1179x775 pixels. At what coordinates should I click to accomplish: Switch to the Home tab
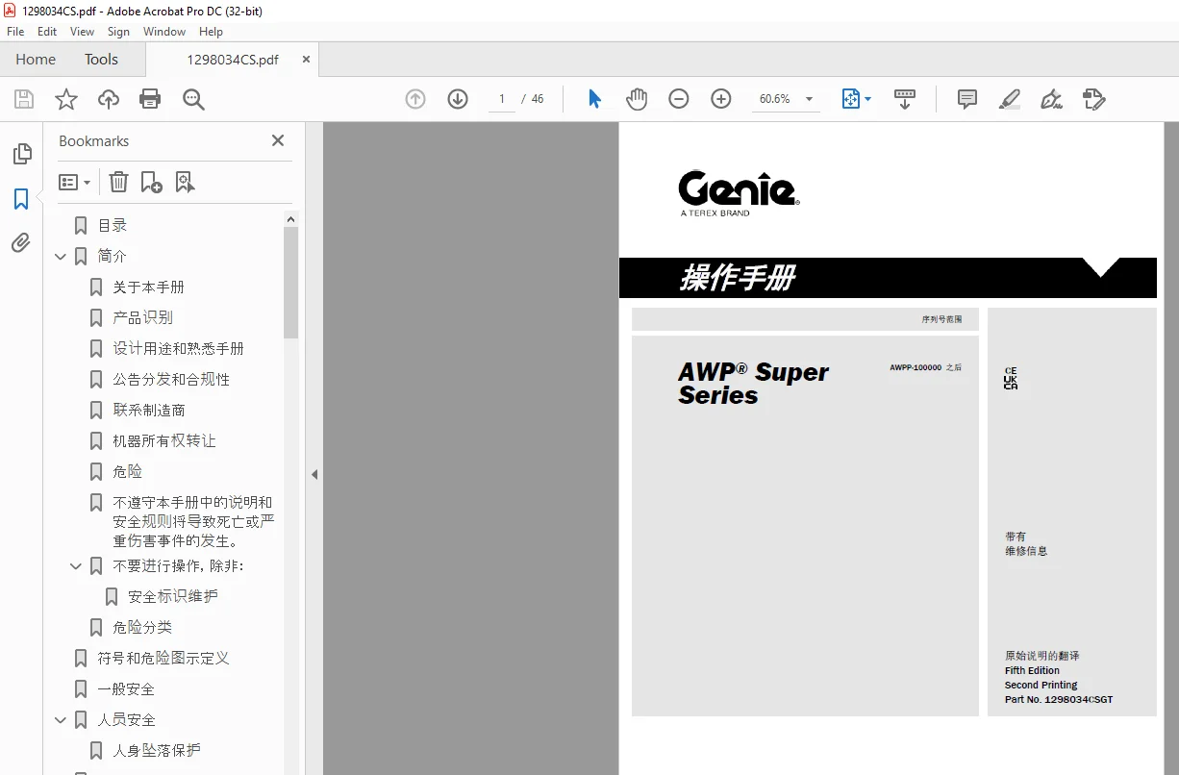click(x=36, y=60)
